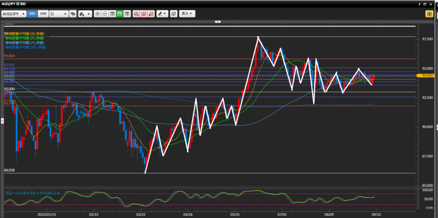Switch price display to BID

click(x=32, y=14)
